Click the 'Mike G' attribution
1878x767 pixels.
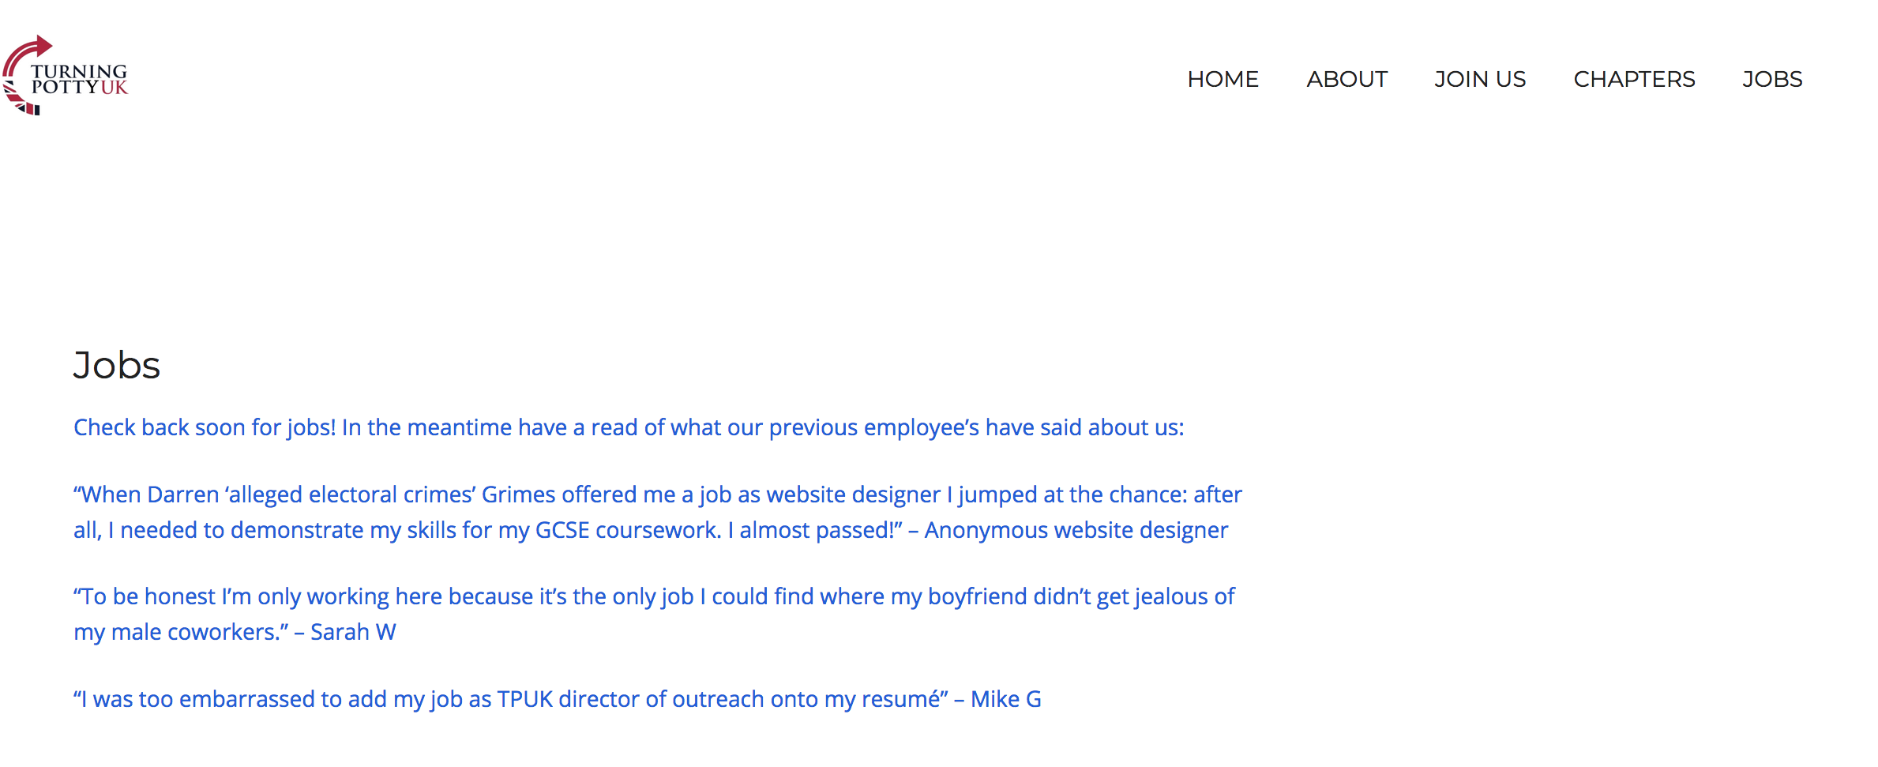pos(1005,699)
